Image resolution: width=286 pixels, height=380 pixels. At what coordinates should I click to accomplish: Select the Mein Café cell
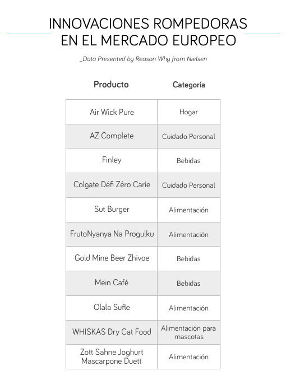coord(112,283)
